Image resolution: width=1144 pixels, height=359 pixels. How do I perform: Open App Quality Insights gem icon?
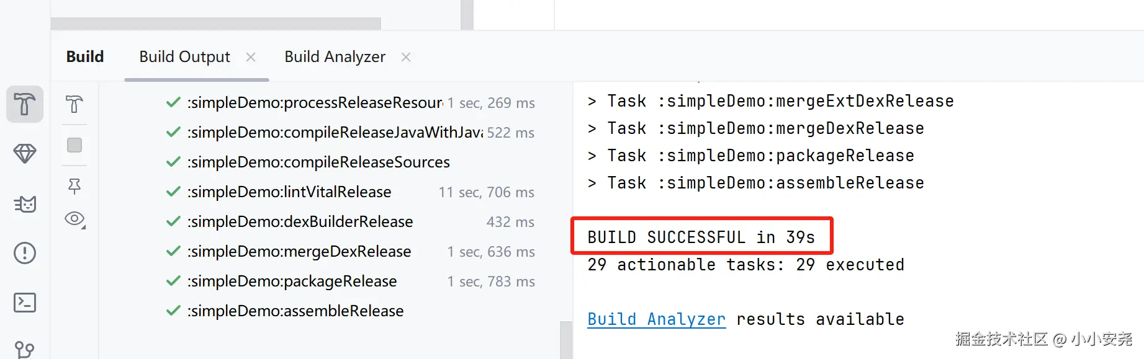pos(25,154)
